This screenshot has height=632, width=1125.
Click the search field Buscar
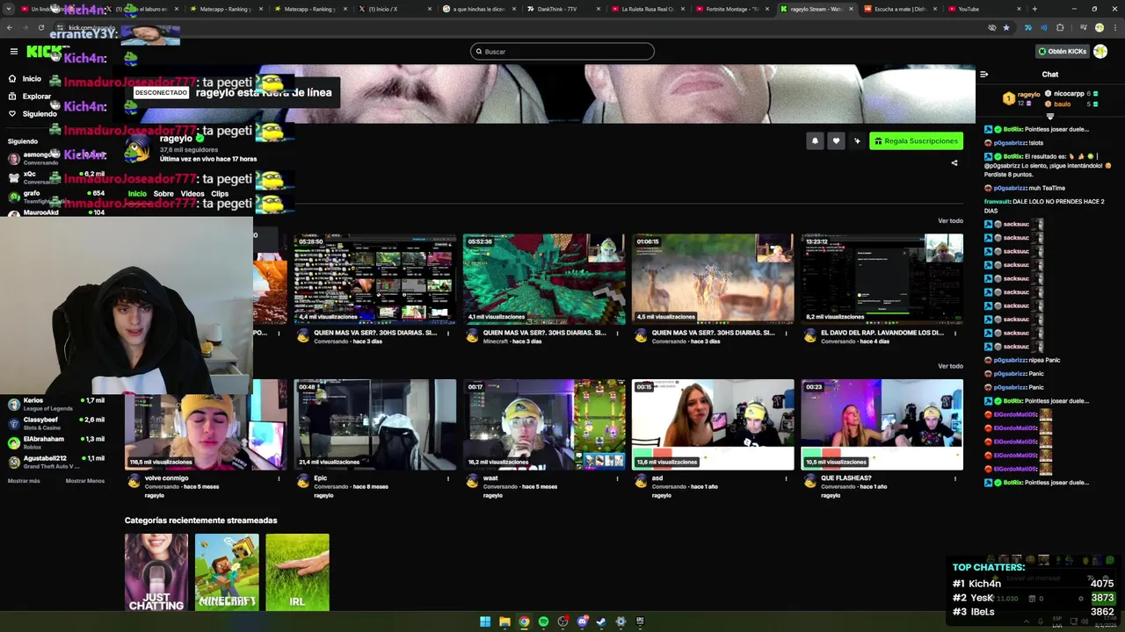tap(562, 52)
